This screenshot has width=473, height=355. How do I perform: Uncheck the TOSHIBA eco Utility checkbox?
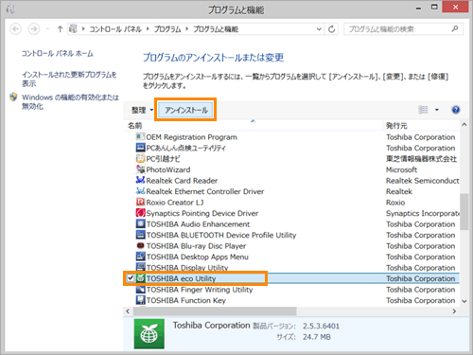coord(131,278)
